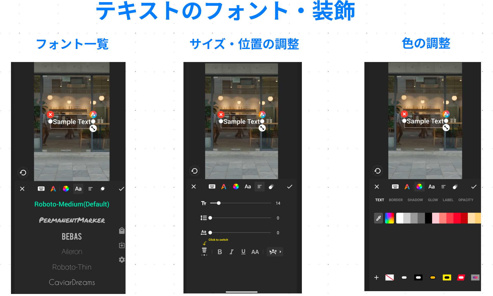Open keyboard icon in font list panel
This screenshot has height=296, width=493.
coord(41,189)
